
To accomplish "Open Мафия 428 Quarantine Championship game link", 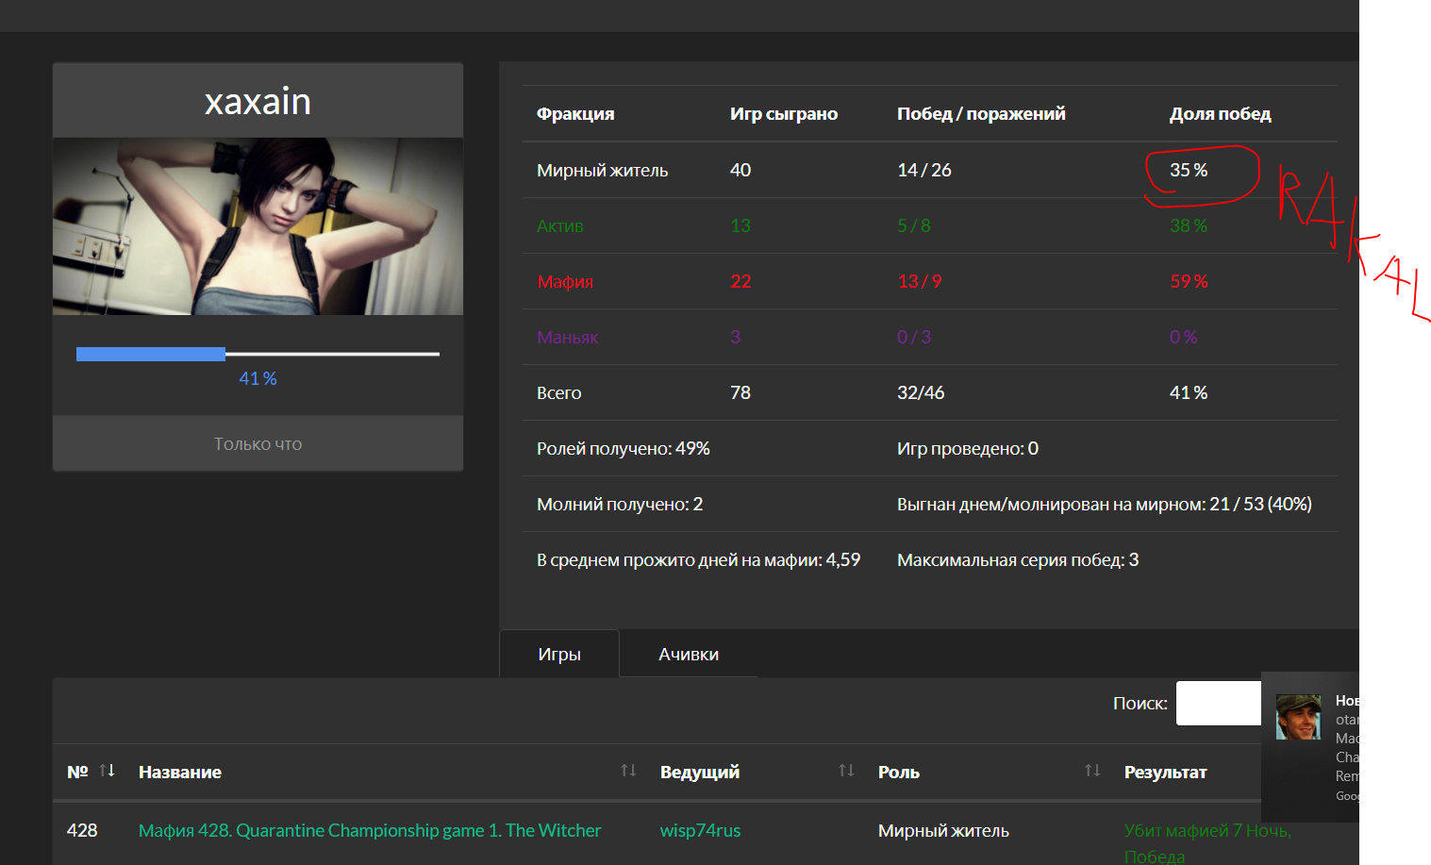I will click(x=369, y=830).
